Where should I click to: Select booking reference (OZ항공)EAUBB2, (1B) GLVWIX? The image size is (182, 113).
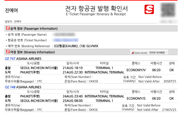pos(76,46)
